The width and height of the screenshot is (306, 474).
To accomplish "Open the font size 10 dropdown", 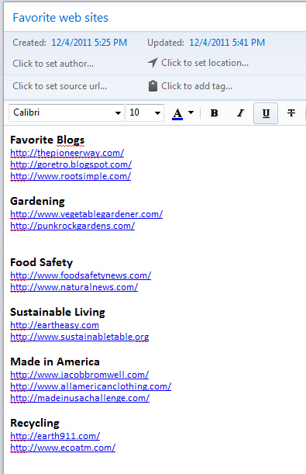I will (145, 112).
